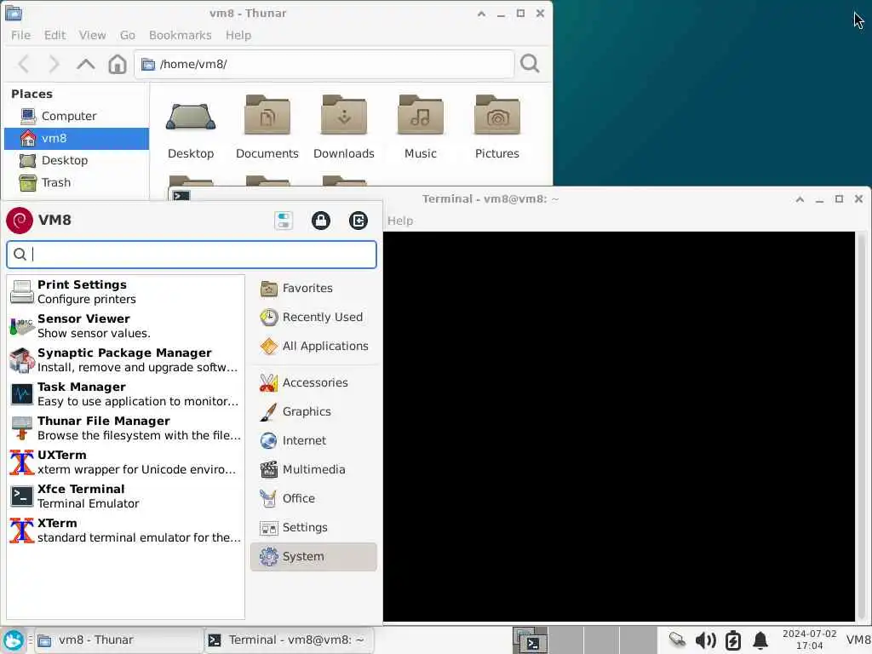The image size is (872, 654).
Task: Select the Settings category
Action: tap(313, 527)
